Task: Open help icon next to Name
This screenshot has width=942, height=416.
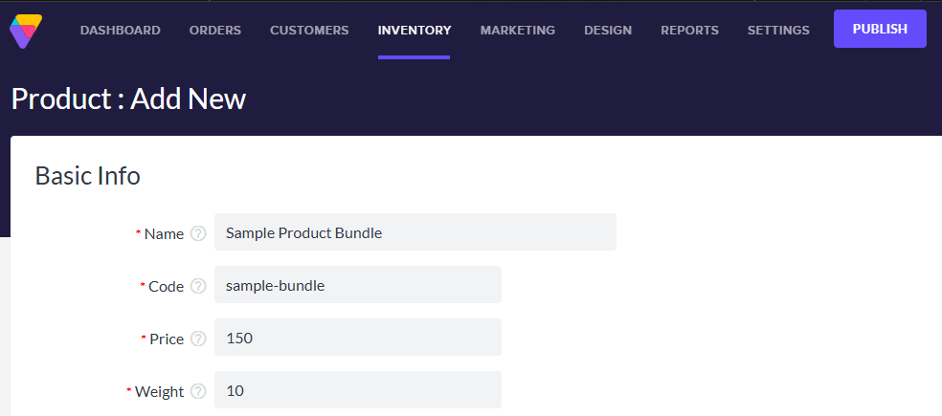Action: tap(198, 233)
